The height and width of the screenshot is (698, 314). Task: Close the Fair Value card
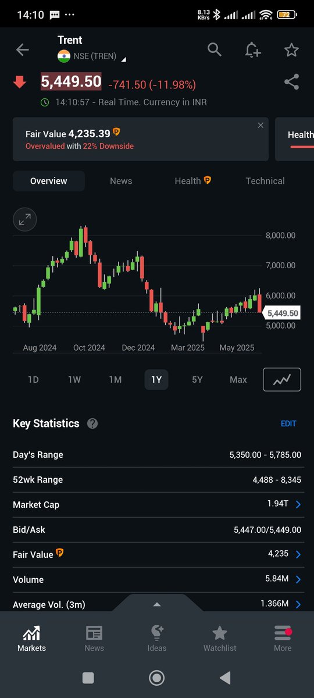pos(261,125)
